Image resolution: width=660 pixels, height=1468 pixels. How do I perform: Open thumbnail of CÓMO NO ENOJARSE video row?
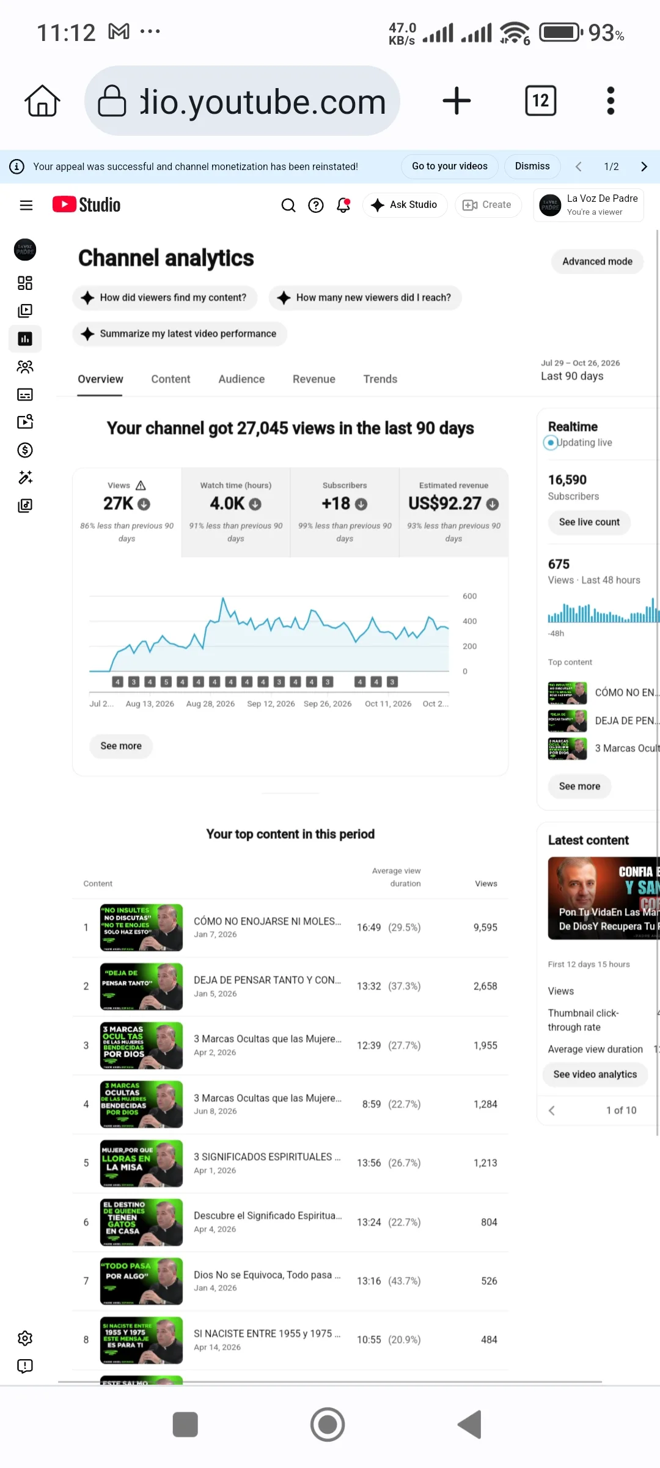(x=141, y=928)
